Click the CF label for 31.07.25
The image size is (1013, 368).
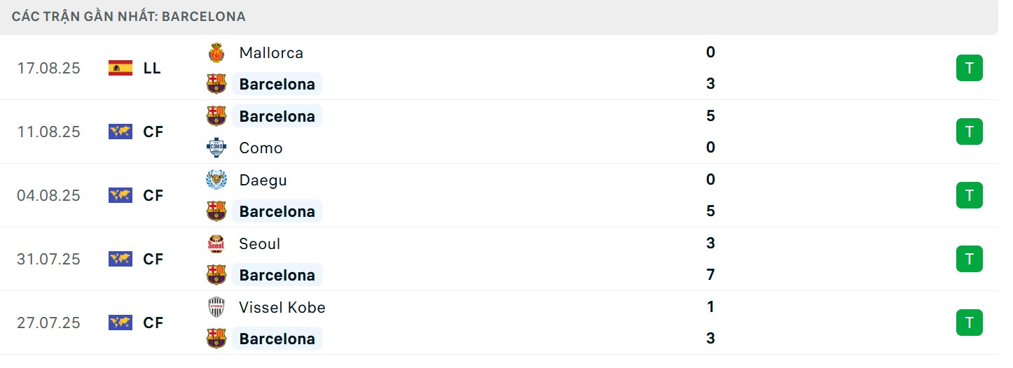[153, 260]
